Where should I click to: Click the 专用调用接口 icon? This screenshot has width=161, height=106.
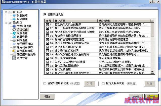coord(14,44)
